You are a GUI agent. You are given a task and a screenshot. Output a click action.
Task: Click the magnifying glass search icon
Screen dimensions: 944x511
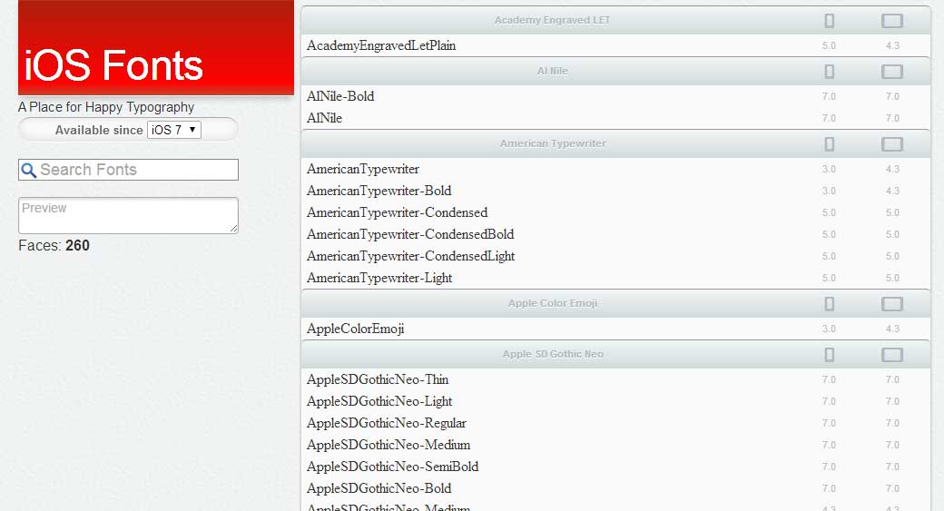29,170
